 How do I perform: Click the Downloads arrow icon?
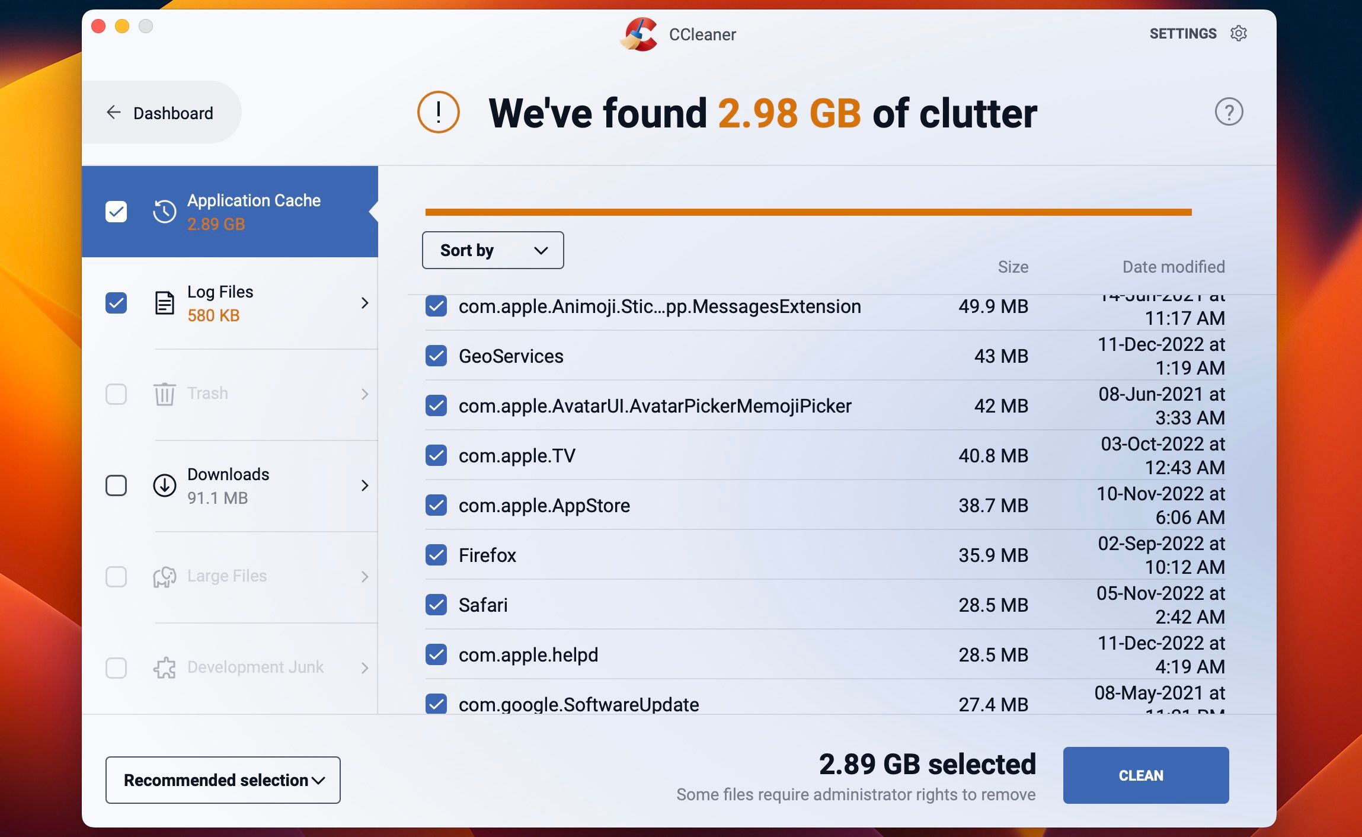(165, 485)
